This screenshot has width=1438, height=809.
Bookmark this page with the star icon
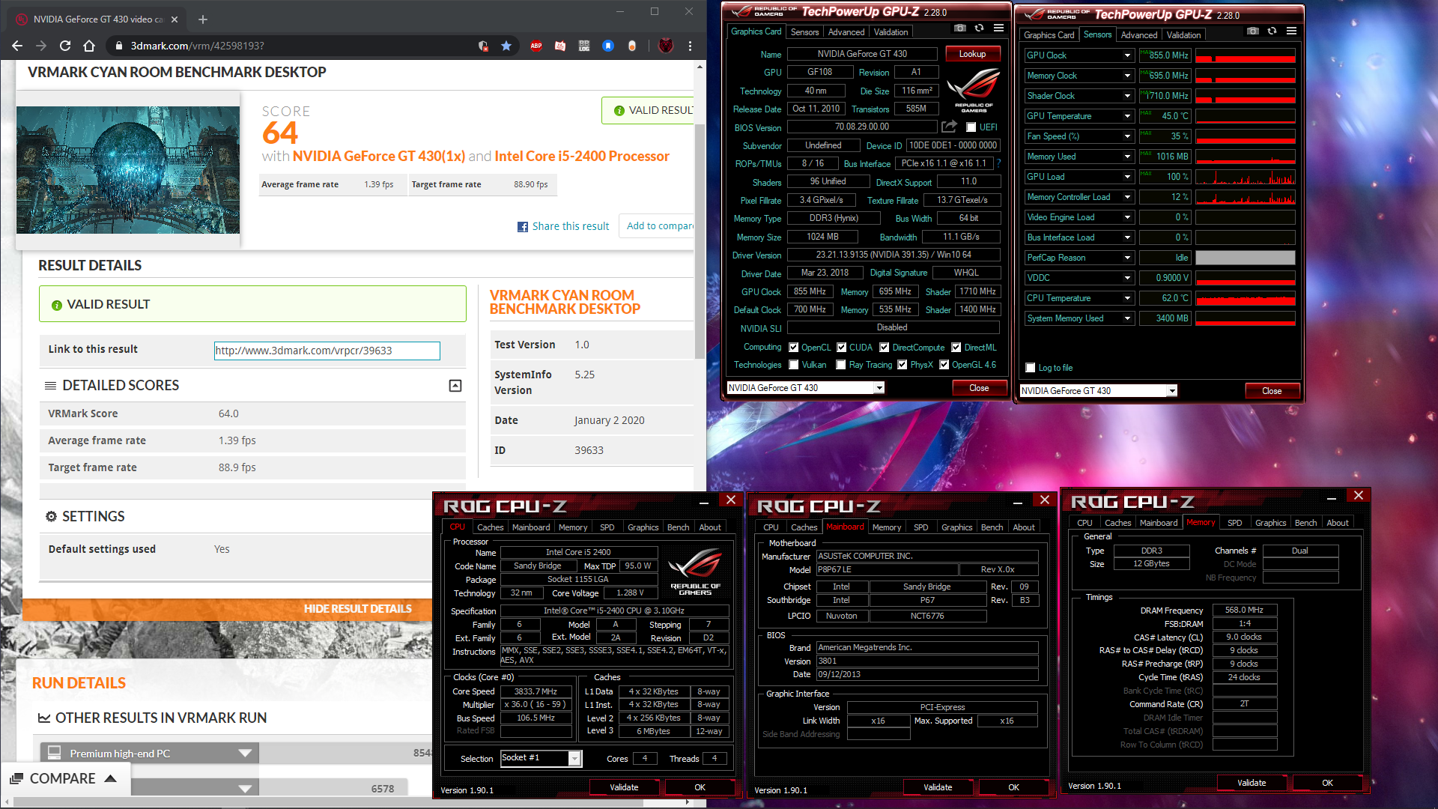pyautogui.click(x=506, y=46)
